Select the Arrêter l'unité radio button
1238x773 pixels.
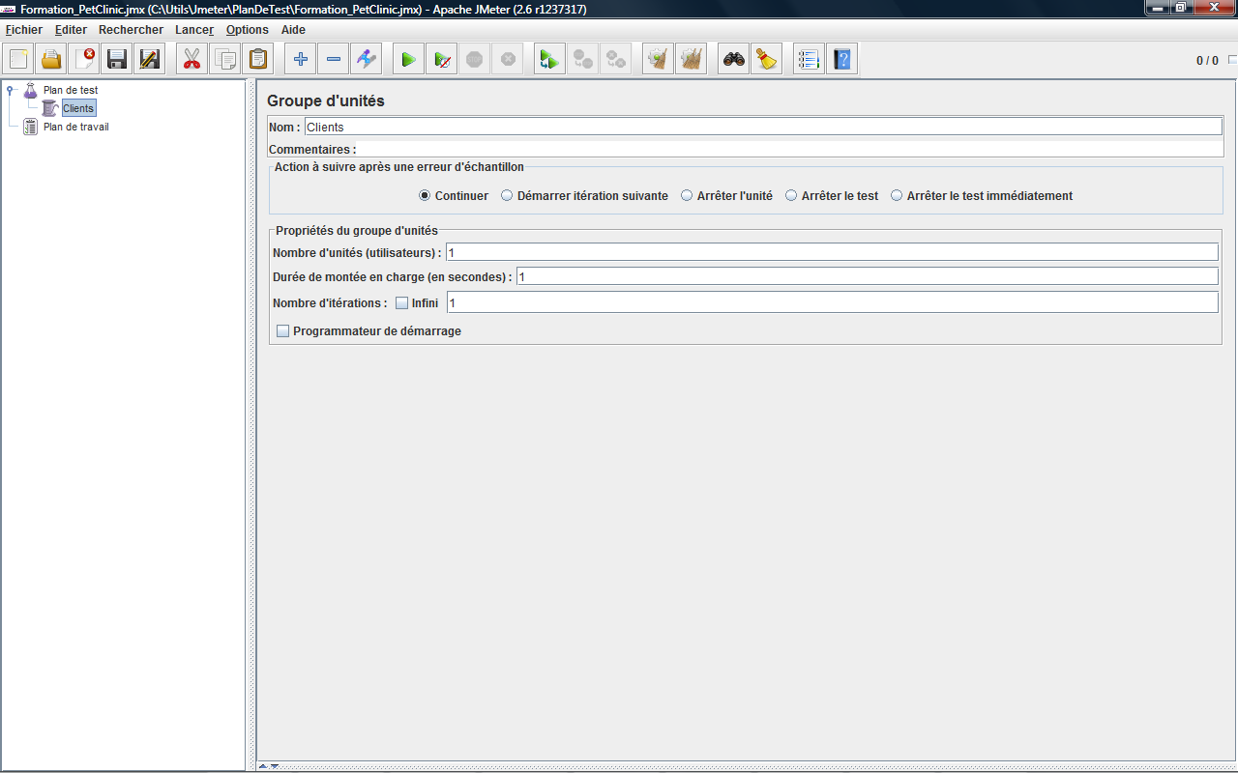[688, 195]
